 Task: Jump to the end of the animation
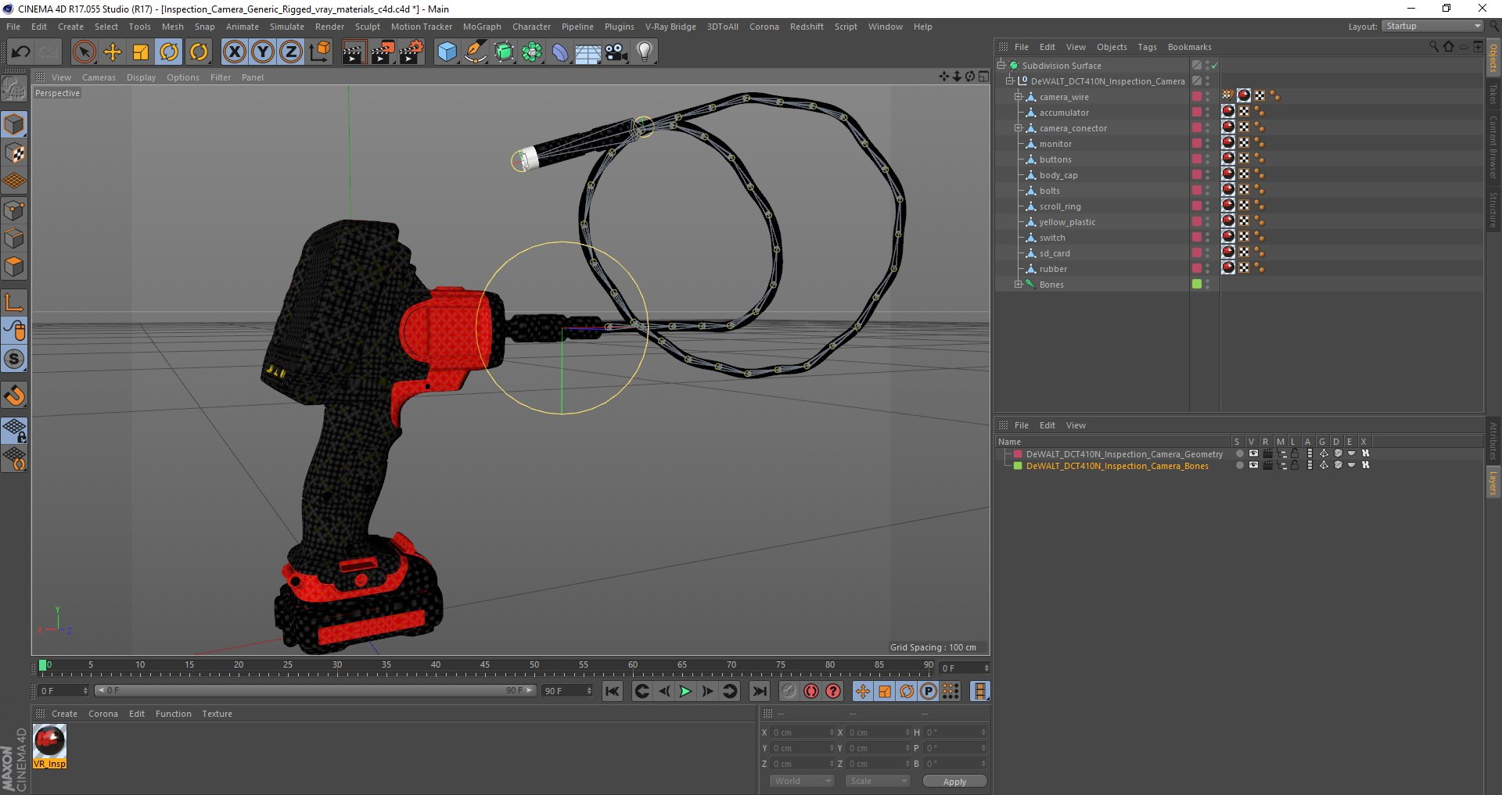[x=759, y=691]
